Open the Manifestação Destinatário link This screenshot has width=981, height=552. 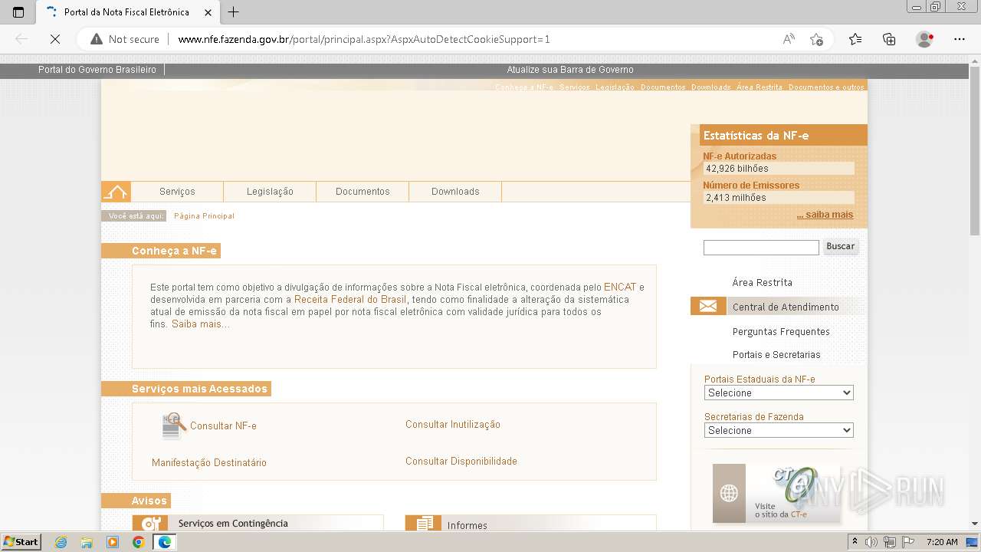209,462
